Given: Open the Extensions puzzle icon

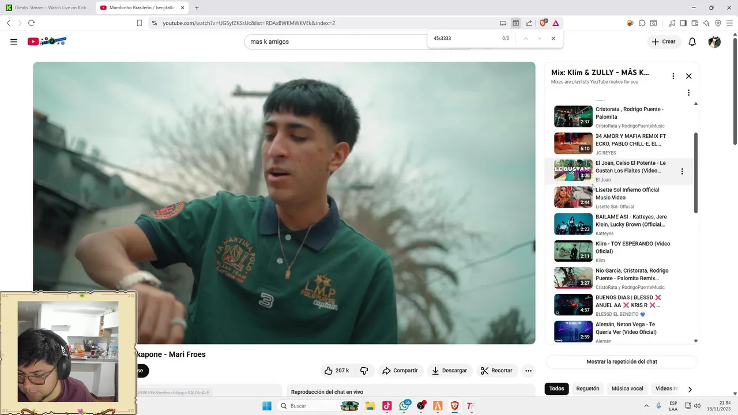Looking at the screenshot, I should point(642,23).
